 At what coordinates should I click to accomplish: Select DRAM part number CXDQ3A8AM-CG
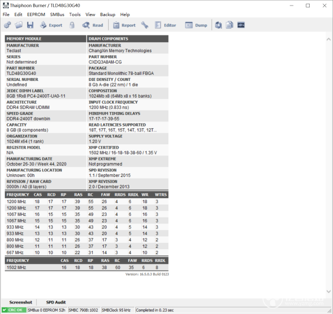pyautogui.click(x=105, y=62)
